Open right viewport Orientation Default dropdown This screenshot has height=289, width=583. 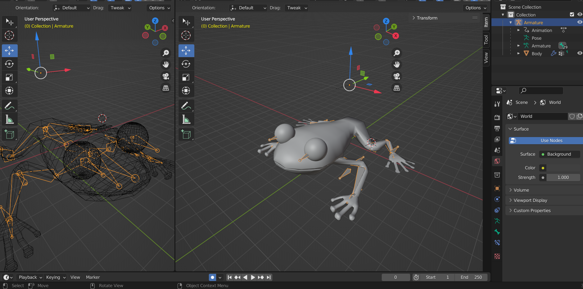[x=248, y=8]
